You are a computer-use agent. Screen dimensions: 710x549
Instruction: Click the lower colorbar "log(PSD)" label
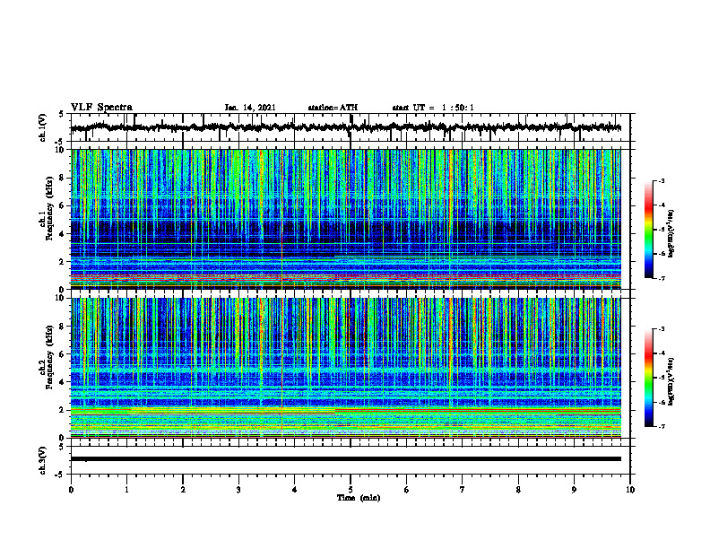(671, 381)
